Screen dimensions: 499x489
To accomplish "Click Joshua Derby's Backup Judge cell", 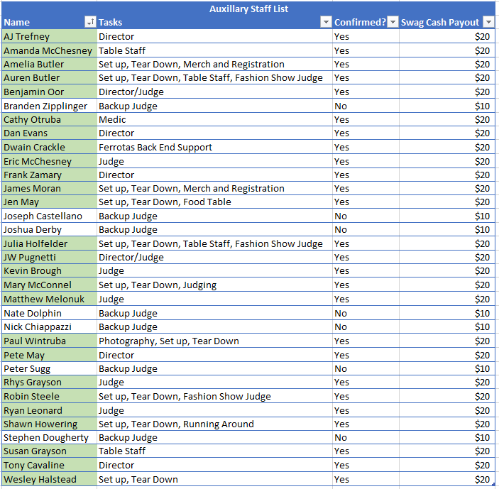I will tap(214, 229).
